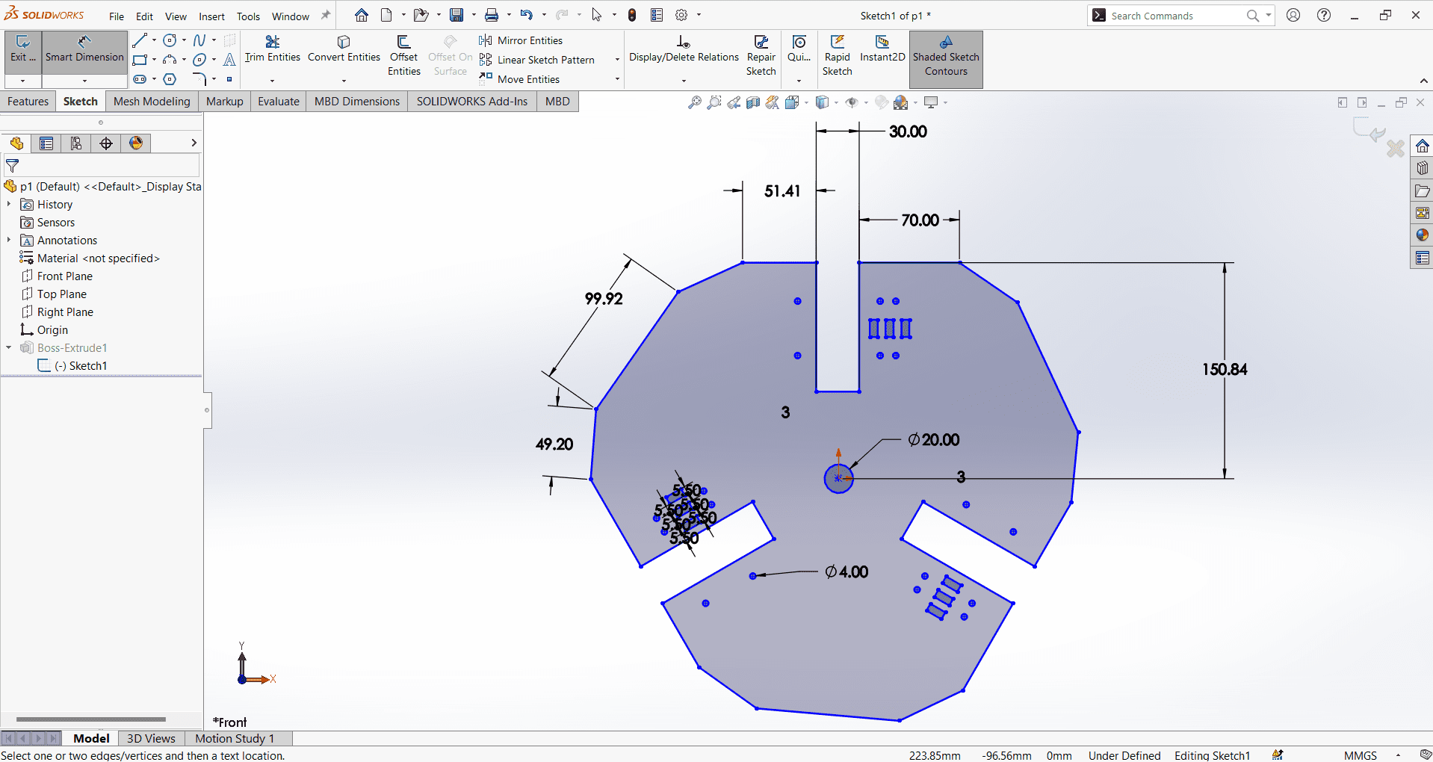This screenshot has width=1433, height=762.
Task: Select the Ellipse sketch tool
Action: [199, 60]
